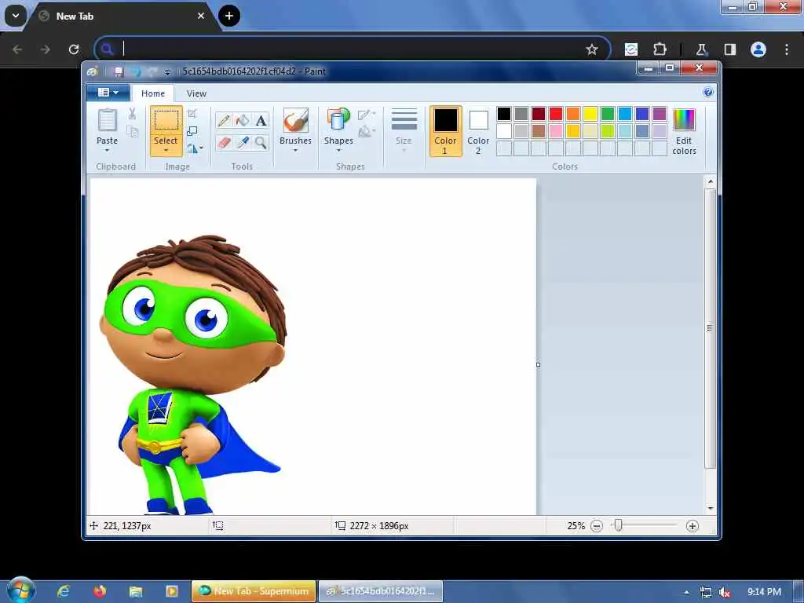Select the Magnifier tool
This screenshot has height=603, width=804.
tap(261, 142)
